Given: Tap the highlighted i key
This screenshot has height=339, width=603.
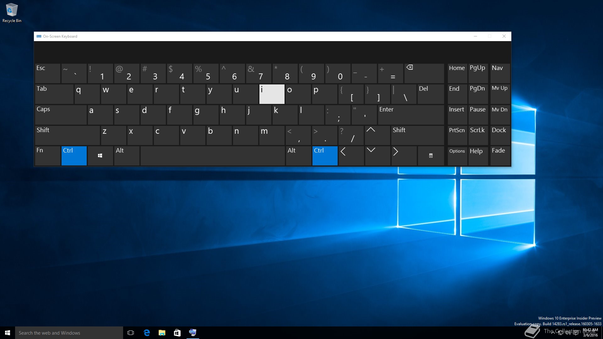Looking at the screenshot, I should [272, 94].
